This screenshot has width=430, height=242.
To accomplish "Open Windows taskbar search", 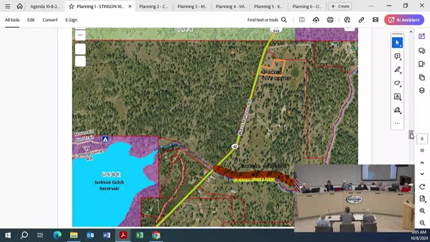I will point(24,235).
